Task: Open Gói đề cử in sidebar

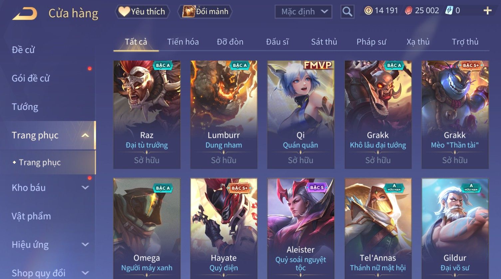Action: (x=31, y=79)
